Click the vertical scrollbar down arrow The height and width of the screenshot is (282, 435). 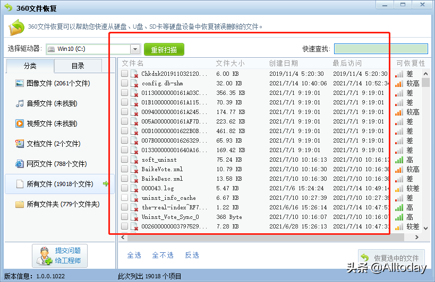[426, 228]
